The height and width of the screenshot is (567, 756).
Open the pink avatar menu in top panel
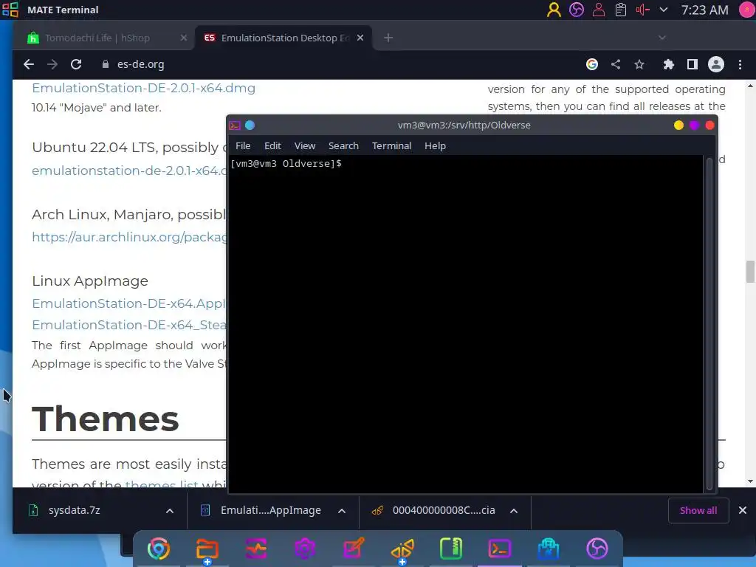click(x=747, y=10)
